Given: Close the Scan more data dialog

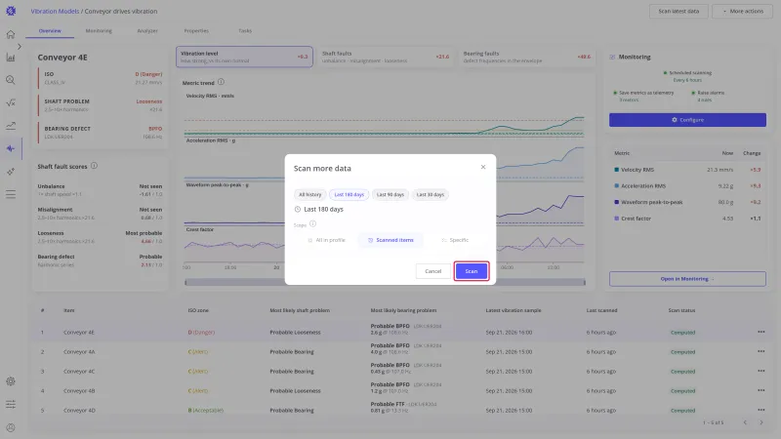Looking at the screenshot, I should [x=483, y=167].
